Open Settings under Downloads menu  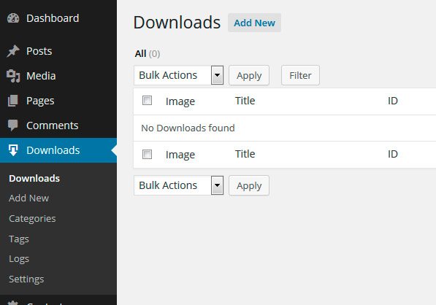point(26,279)
